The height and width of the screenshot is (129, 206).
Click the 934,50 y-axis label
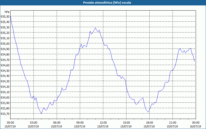pyautogui.click(x=5, y=70)
